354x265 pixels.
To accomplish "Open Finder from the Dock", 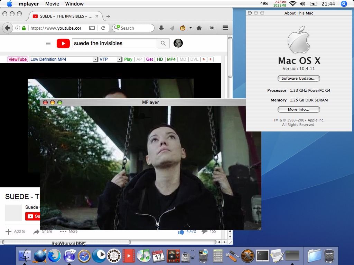I will [x=25, y=256].
